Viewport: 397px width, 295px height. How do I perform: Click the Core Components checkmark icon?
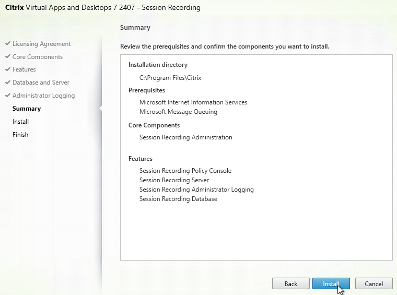click(x=8, y=56)
